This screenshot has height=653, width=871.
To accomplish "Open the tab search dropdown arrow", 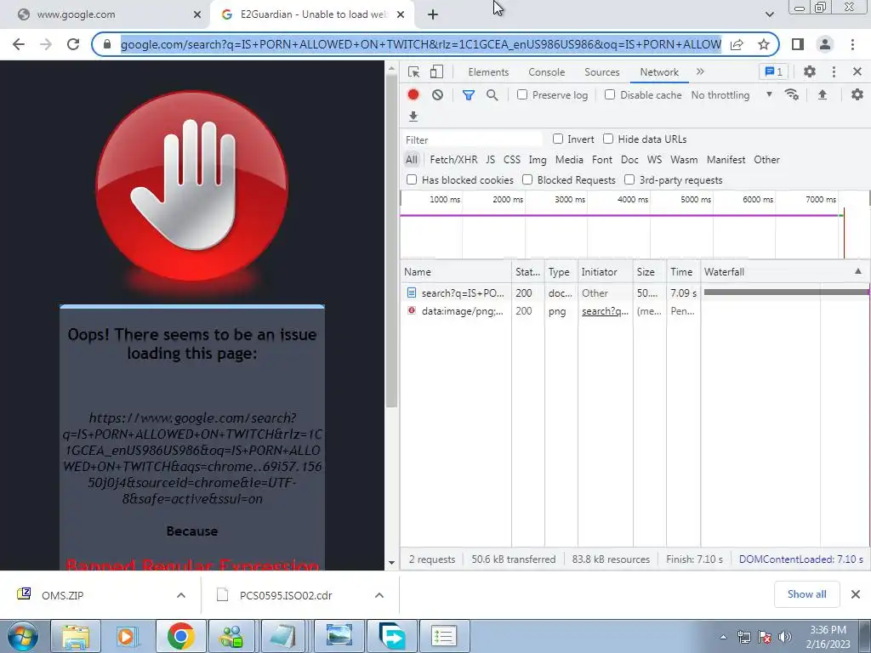I will [x=769, y=14].
